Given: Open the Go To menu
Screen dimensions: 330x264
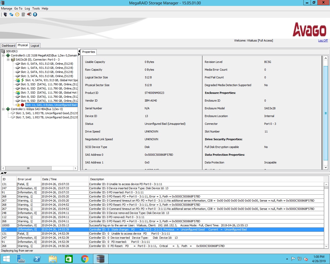Looking at the screenshot, I should tap(18, 9).
